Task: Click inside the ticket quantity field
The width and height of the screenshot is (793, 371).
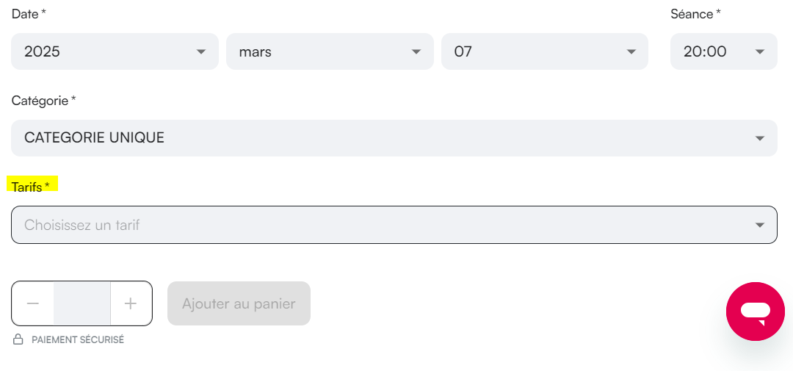Action: point(82,303)
